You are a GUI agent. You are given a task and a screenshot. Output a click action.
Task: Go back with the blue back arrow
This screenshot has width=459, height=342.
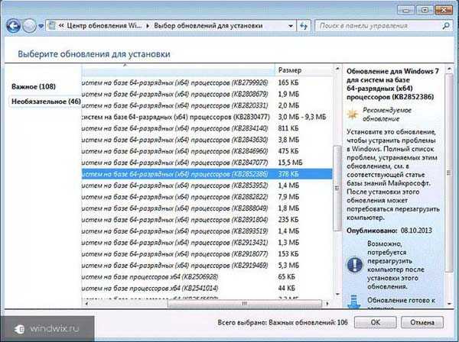[14, 26]
